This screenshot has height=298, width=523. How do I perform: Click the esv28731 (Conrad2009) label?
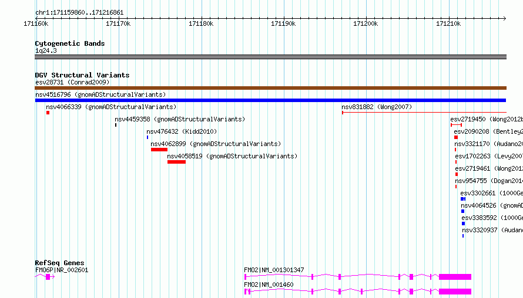click(x=72, y=82)
